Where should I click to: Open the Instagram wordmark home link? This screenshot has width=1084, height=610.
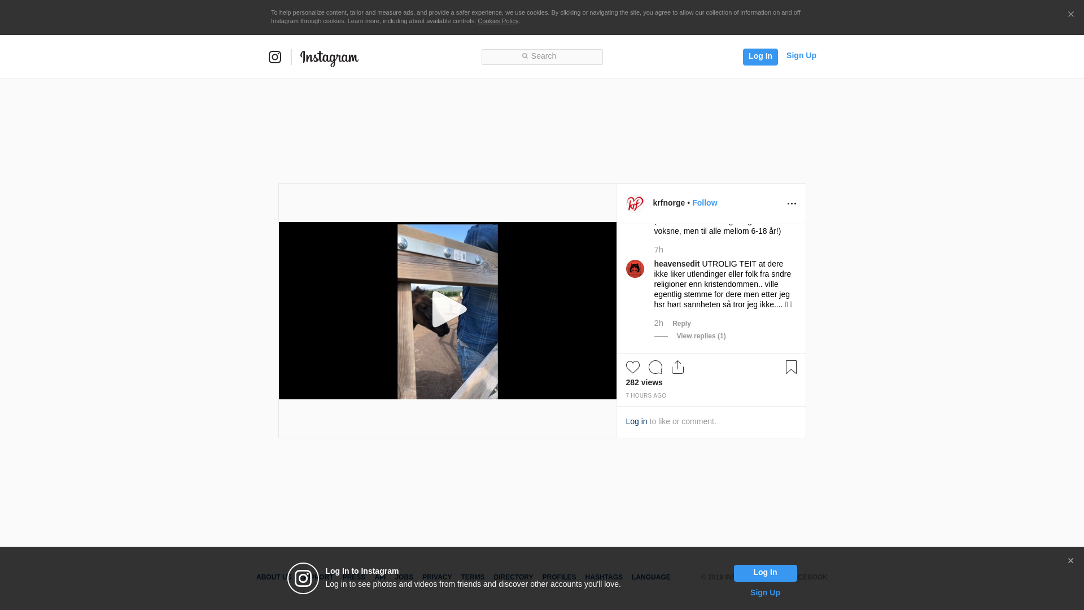329,58
